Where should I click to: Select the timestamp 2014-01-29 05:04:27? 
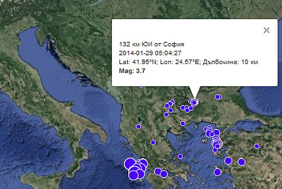click(150, 53)
